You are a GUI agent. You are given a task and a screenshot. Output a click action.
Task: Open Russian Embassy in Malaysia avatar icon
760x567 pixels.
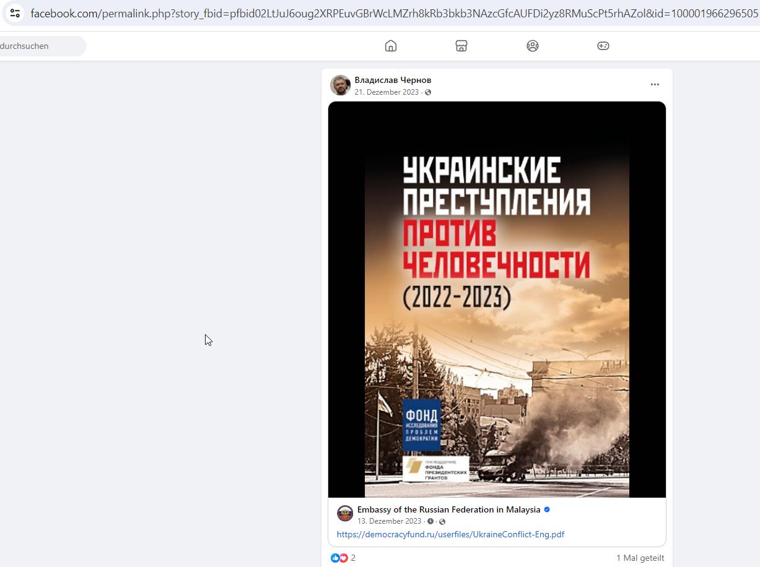tap(345, 514)
